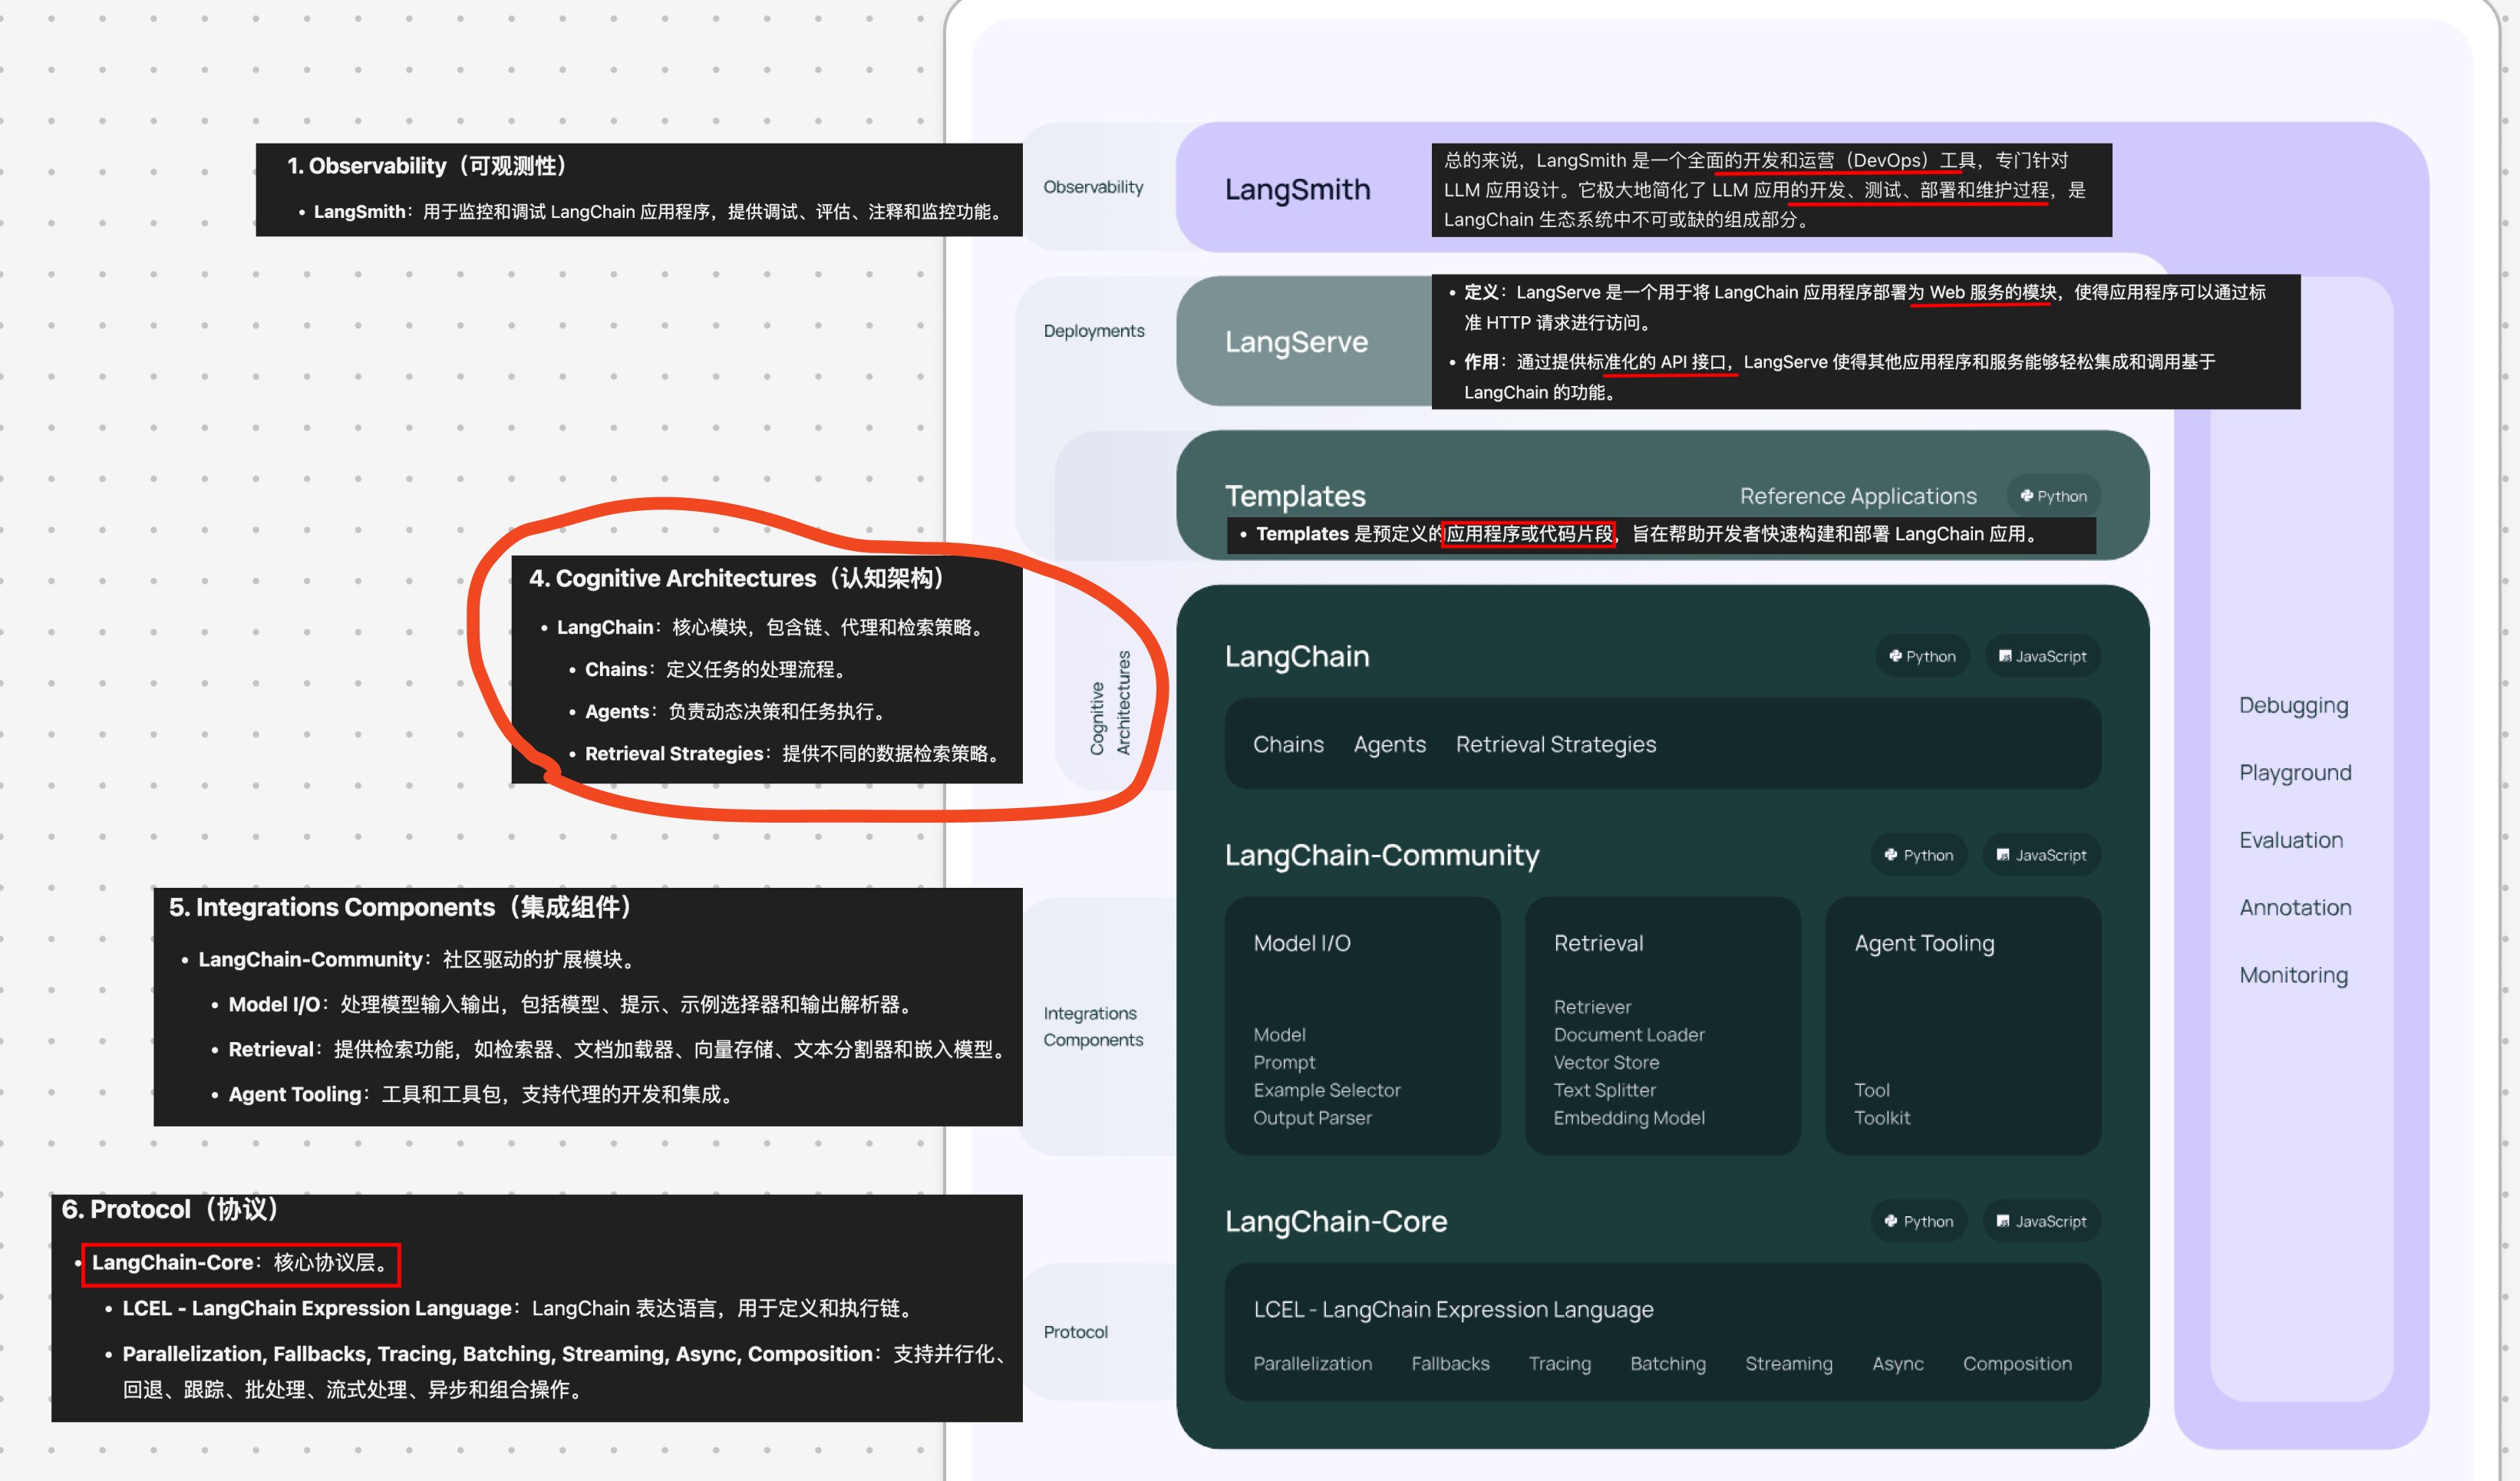Click the Observability layer label beside LangSmith
The height and width of the screenshot is (1481, 2520).
(1093, 187)
